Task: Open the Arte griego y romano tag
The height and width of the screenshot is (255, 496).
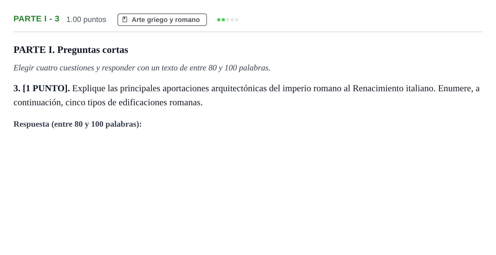Action: 162,20
